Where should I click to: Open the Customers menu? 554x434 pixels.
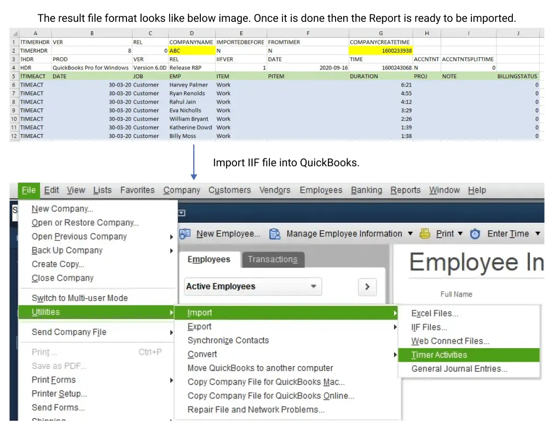click(x=230, y=190)
